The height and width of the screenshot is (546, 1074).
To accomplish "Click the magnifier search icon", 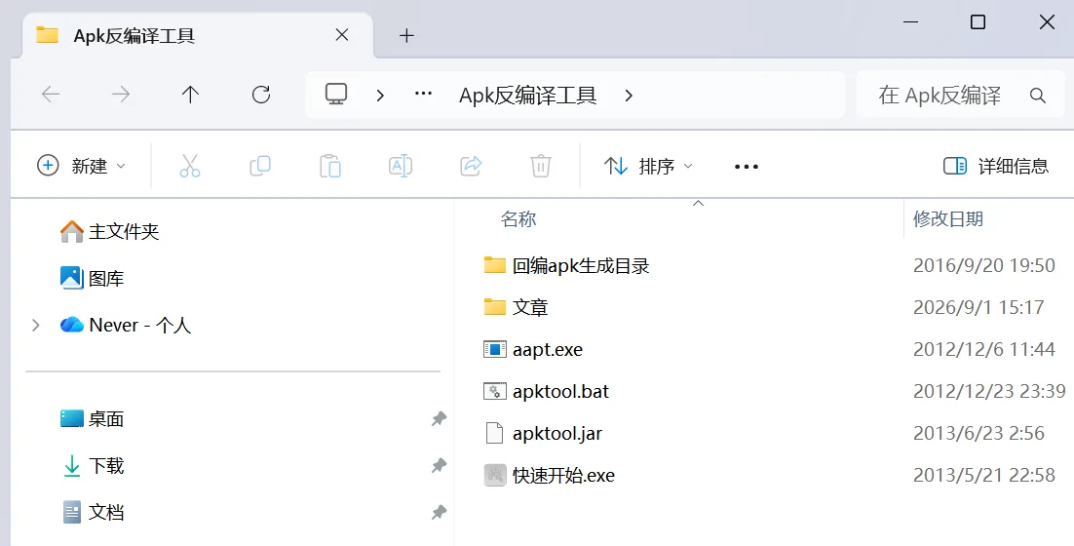I will [1038, 96].
